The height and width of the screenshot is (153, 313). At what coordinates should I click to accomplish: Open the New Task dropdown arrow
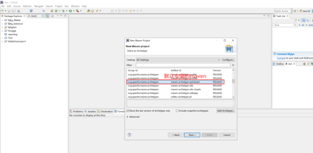pyautogui.click(x=299, y=20)
